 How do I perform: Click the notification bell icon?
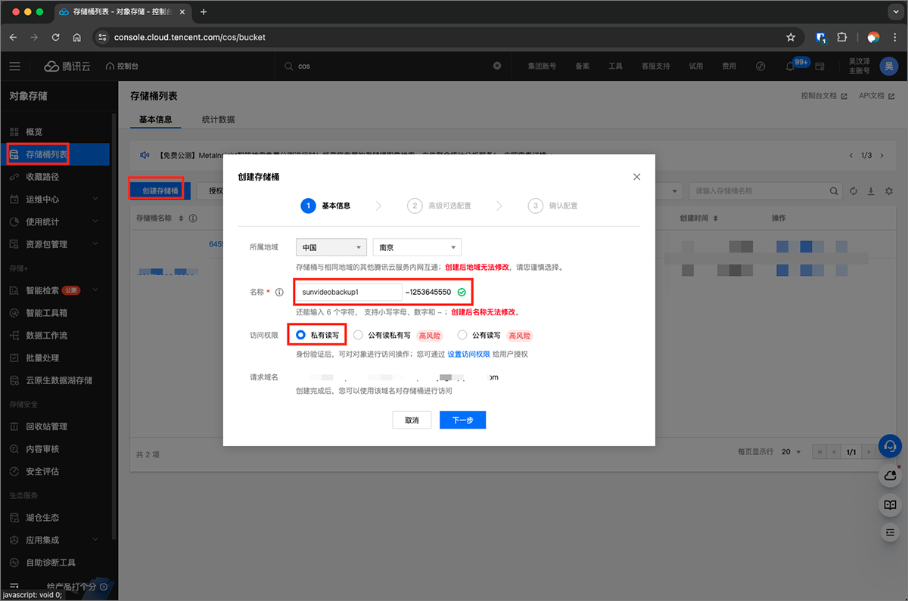point(791,67)
